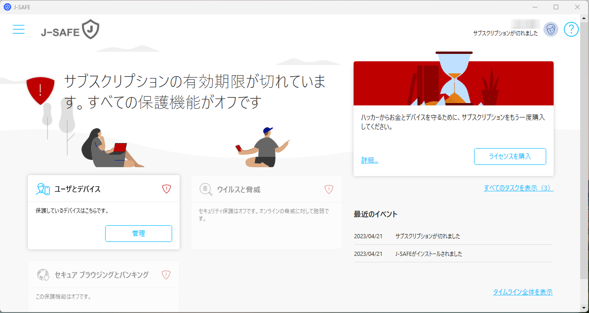The image size is (589, 313).
Task: Click warning badge on ユーザとデバイス card
Action: [166, 188]
